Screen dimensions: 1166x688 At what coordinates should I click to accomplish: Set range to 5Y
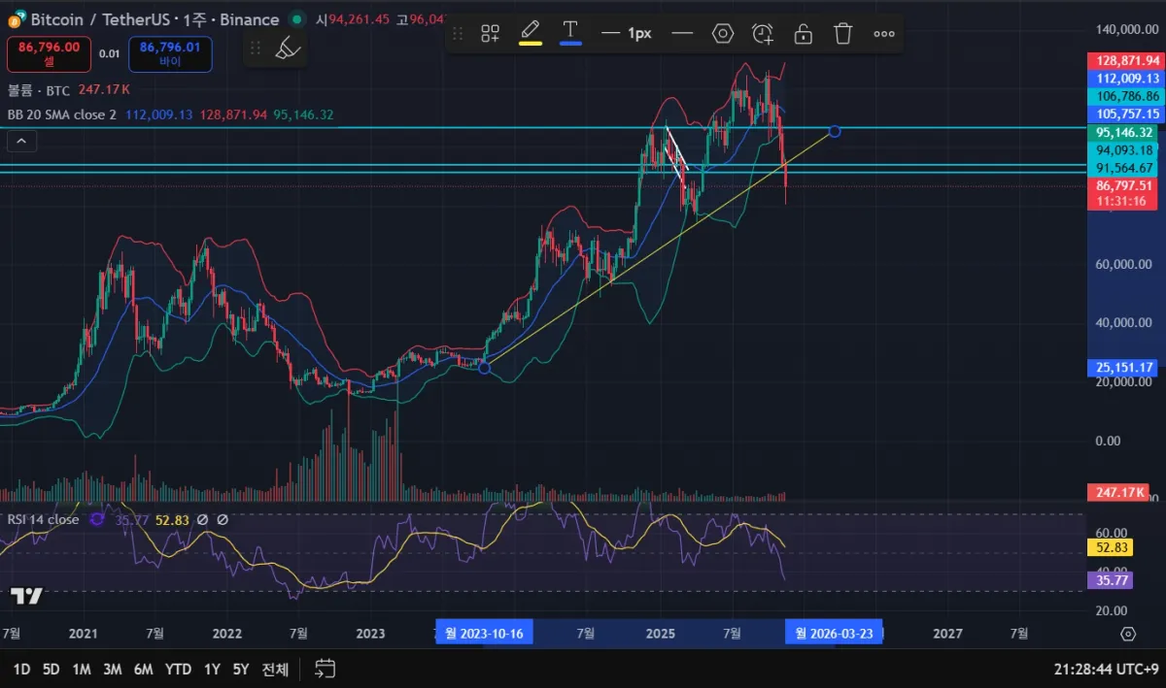click(241, 669)
